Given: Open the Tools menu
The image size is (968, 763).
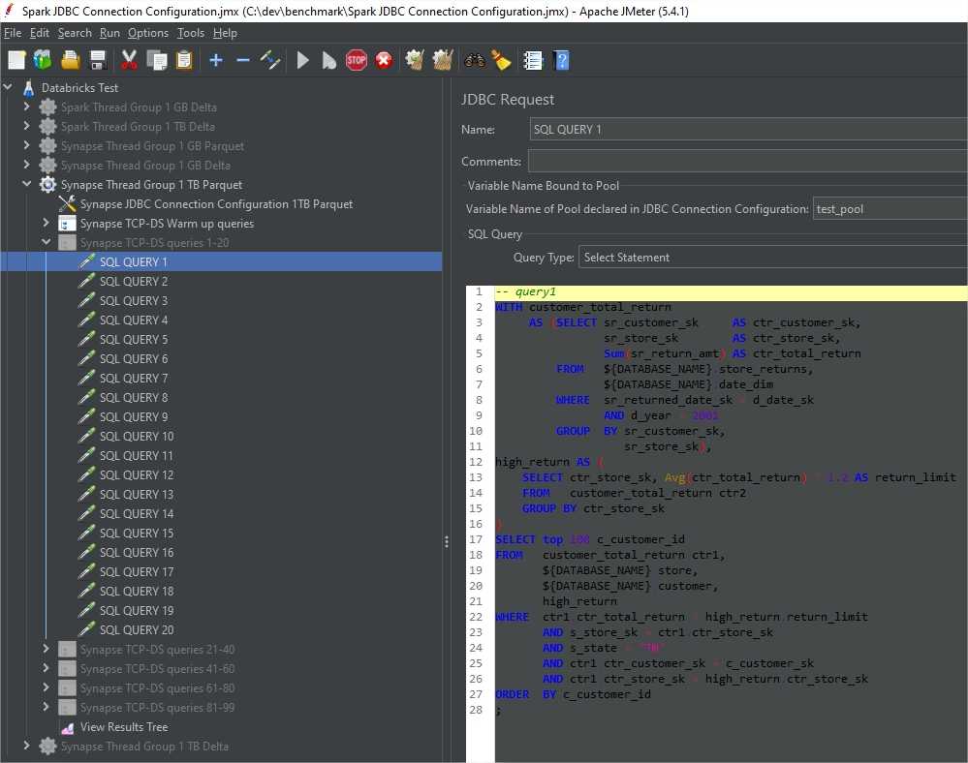Looking at the screenshot, I should (190, 33).
